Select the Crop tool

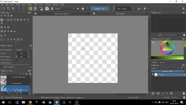coord(8,27)
